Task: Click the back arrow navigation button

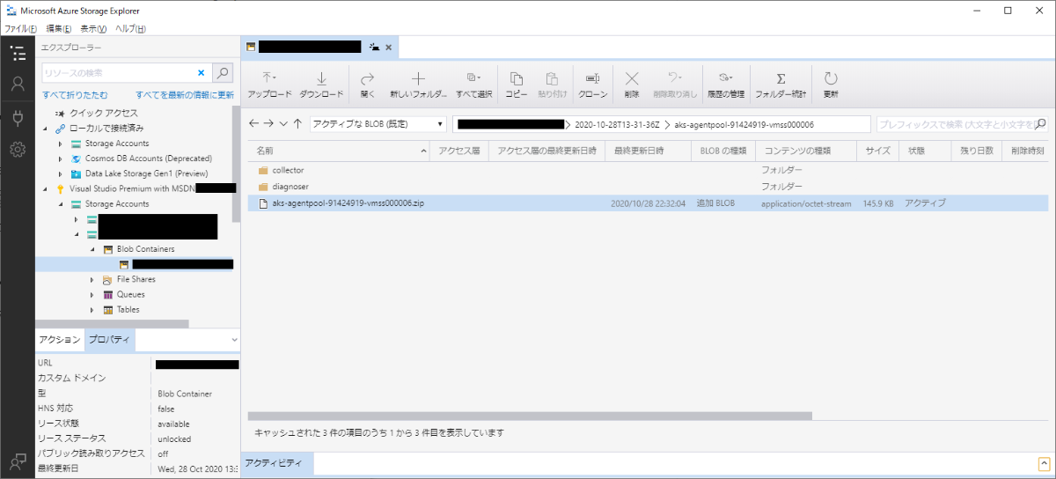Action: coord(253,124)
